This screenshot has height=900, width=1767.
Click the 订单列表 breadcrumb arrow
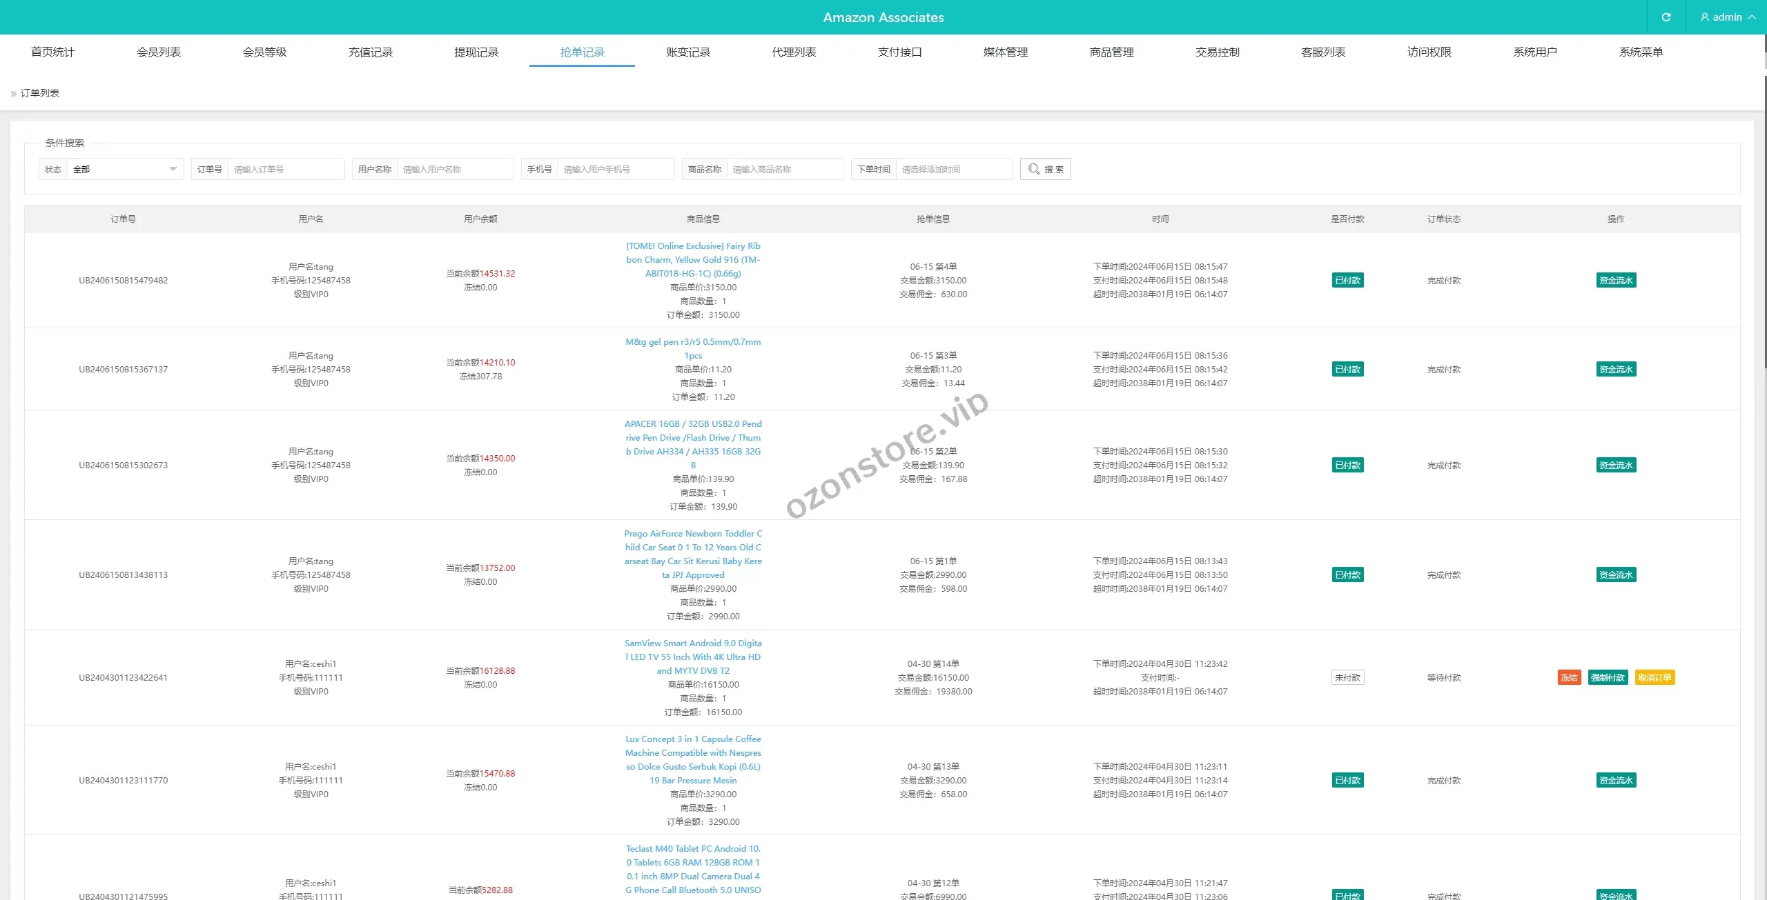point(13,94)
